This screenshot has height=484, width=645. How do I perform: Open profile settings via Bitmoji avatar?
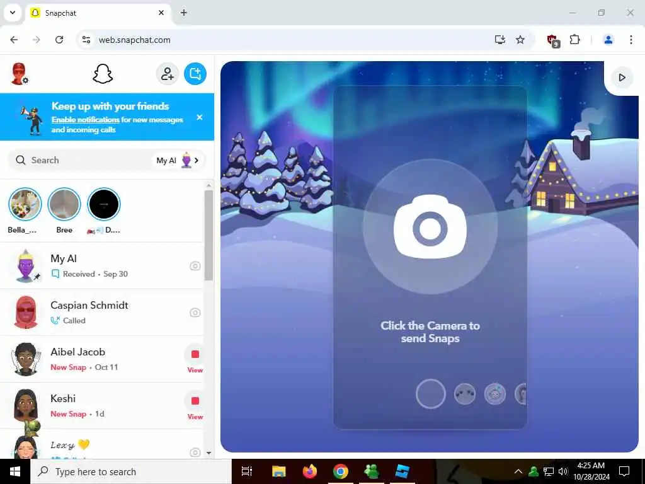point(19,74)
